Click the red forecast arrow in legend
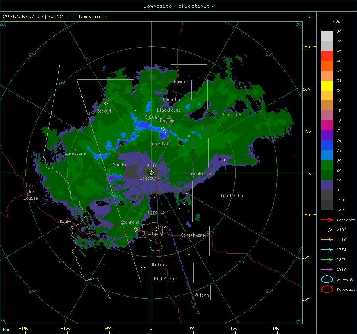This screenshot has width=357, height=334. (327, 220)
